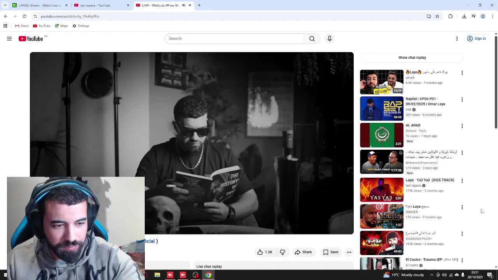Click Show chat replay button
The image size is (498, 280).
[412, 58]
